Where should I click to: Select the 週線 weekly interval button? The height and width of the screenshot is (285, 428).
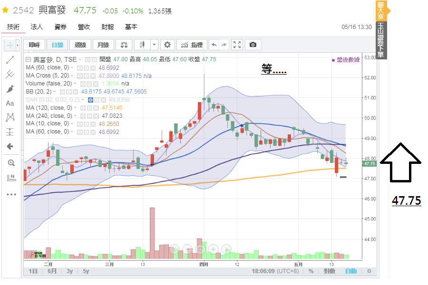80,45
